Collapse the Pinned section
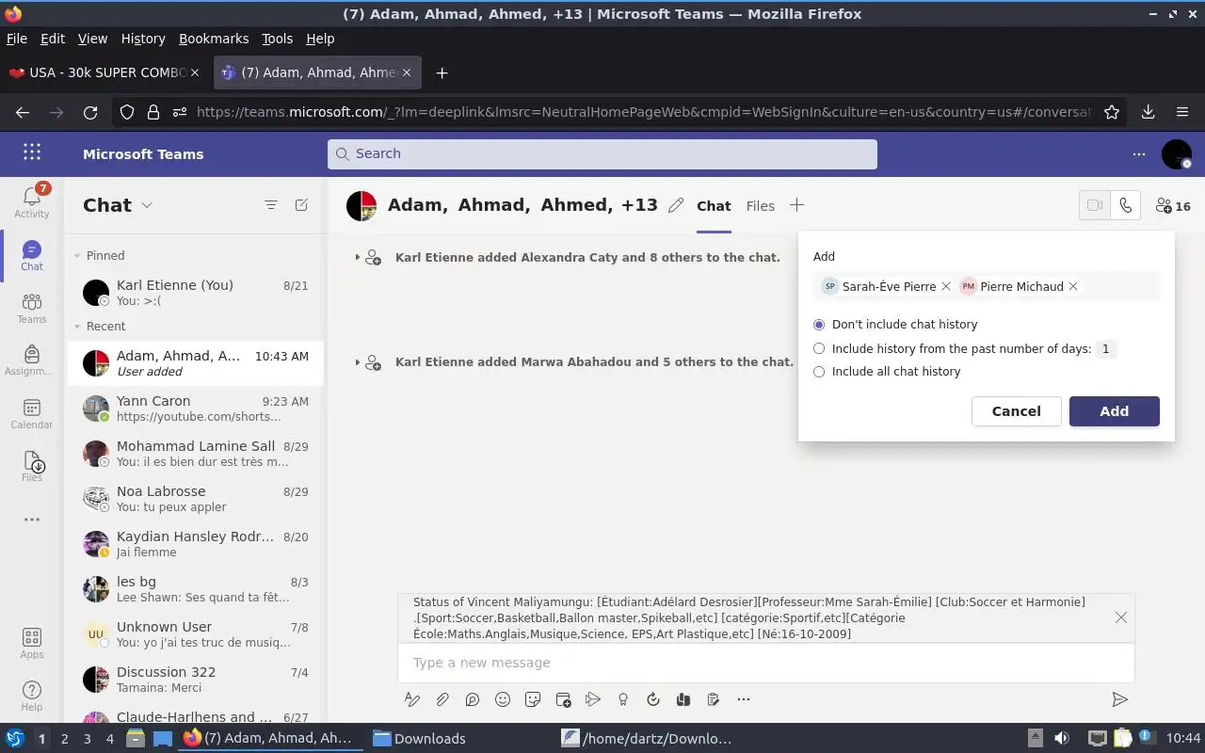1205x753 pixels. (77, 255)
